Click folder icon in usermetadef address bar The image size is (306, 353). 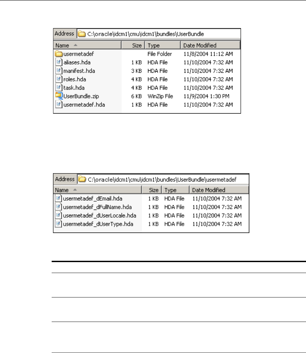coord(82,179)
